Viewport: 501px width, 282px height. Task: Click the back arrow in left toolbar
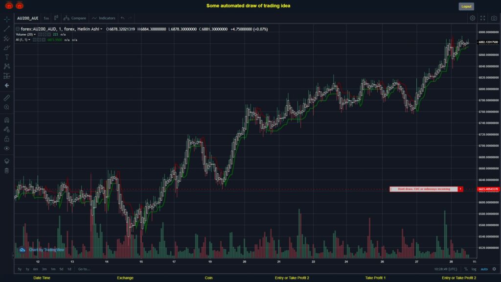pos(7,85)
